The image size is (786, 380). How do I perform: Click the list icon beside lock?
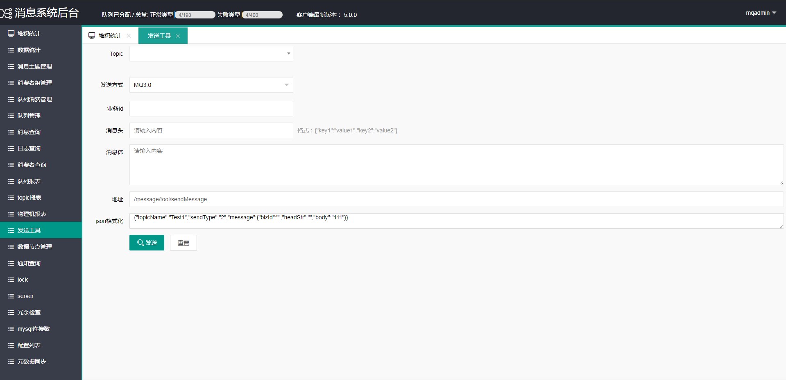(x=11, y=280)
